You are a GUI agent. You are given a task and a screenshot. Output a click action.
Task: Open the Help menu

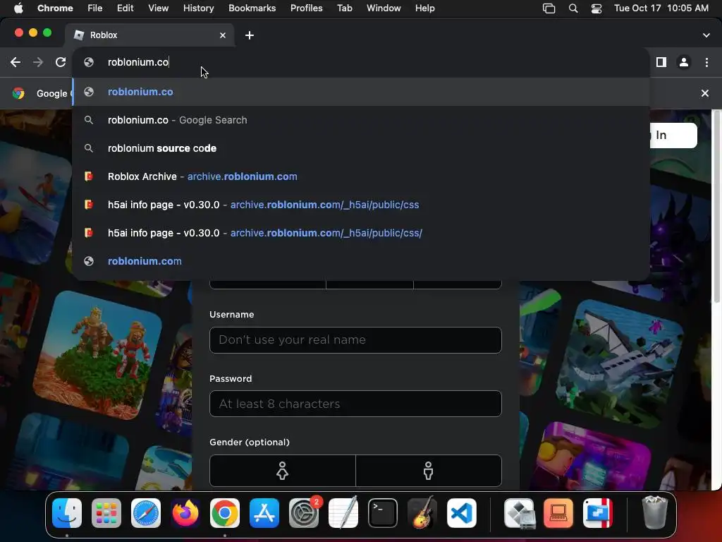click(424, 8)
